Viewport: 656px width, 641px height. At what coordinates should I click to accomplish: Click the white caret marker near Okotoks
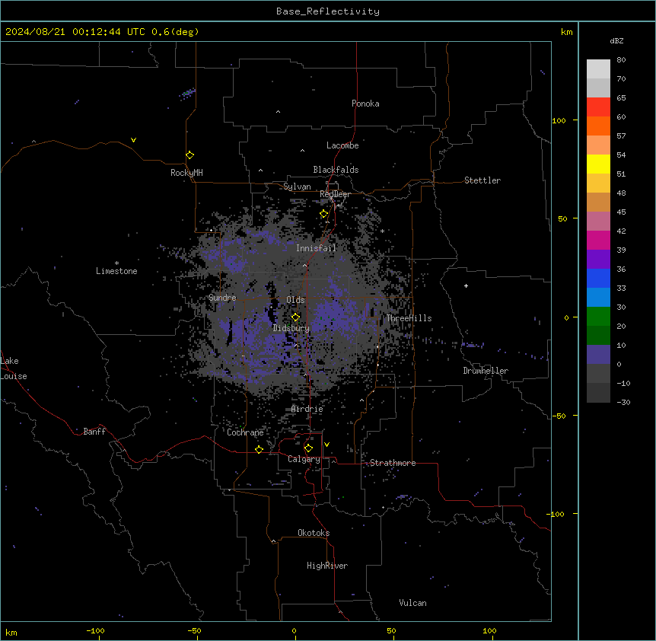click(274, 541)
